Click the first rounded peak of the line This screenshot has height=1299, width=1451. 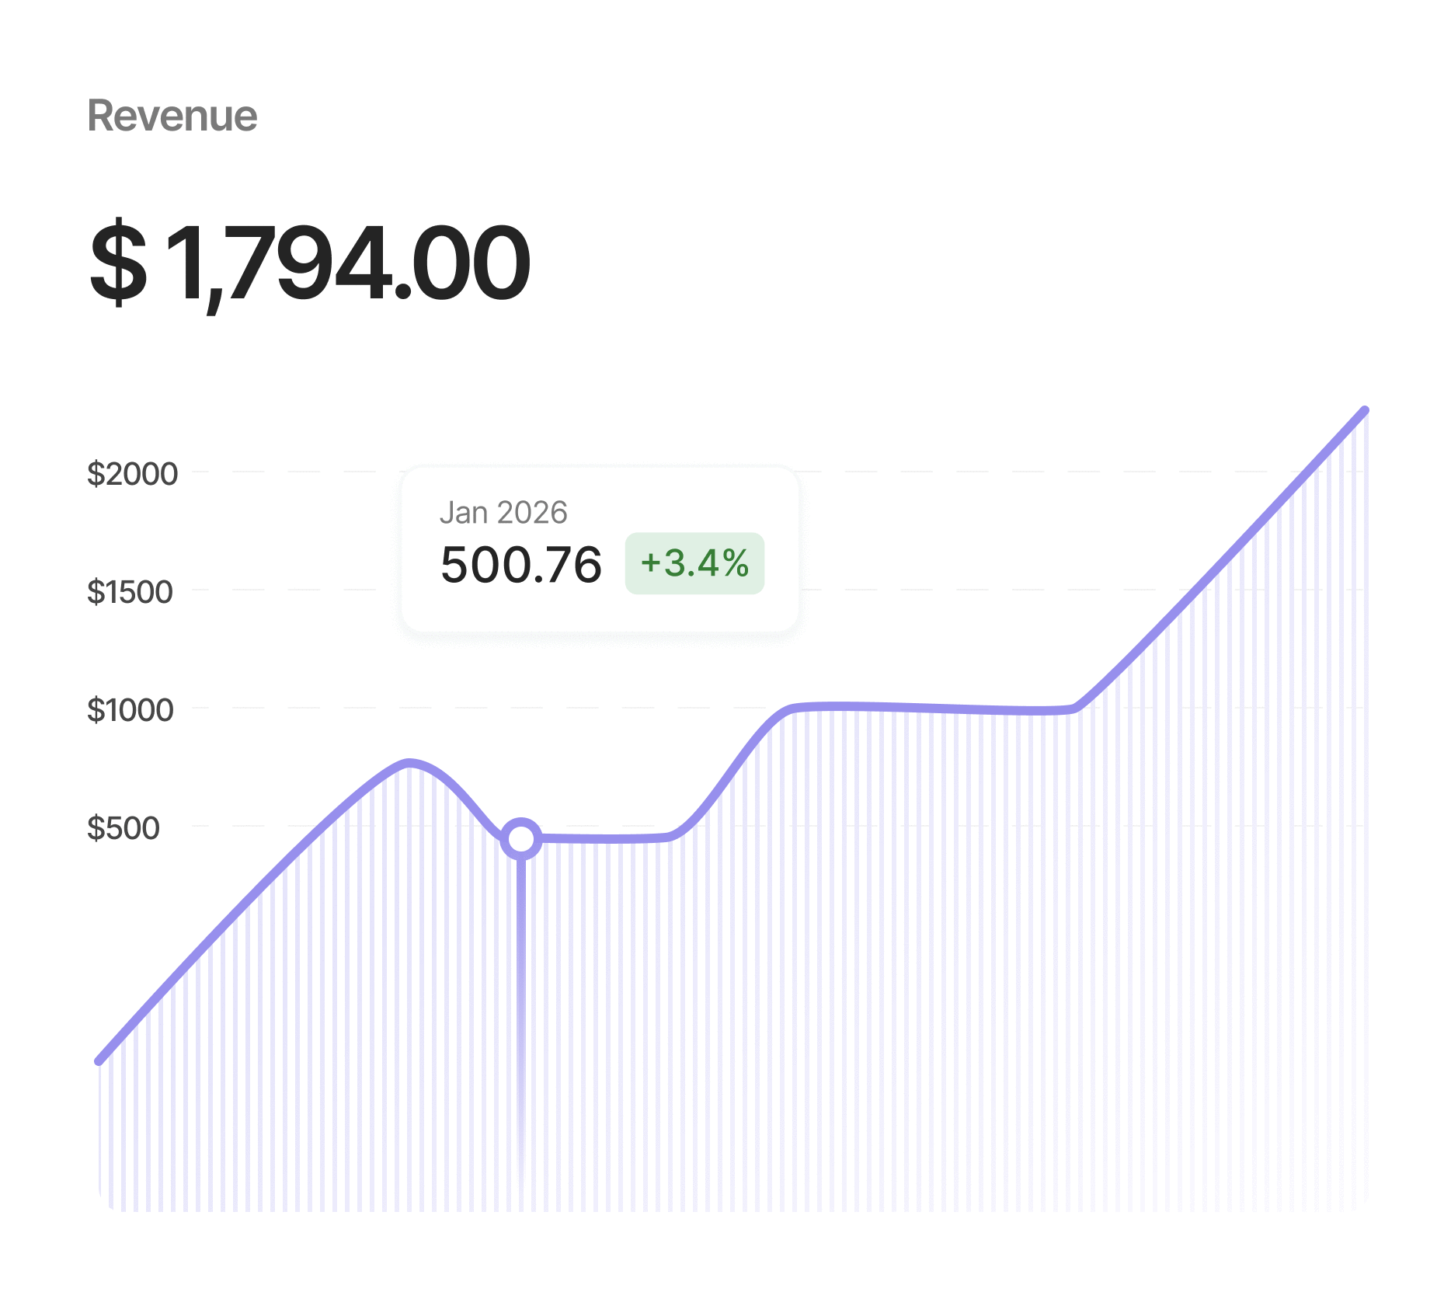click(x=409, y=763)
